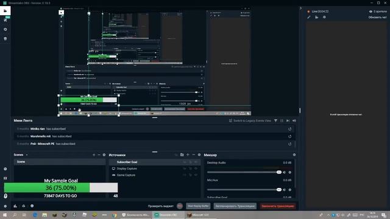The height and width of the screenshot is (219, 390).
Task: Click the cloud icon in bottom bar
Action: pyautogui.click(x=24, y=206)
